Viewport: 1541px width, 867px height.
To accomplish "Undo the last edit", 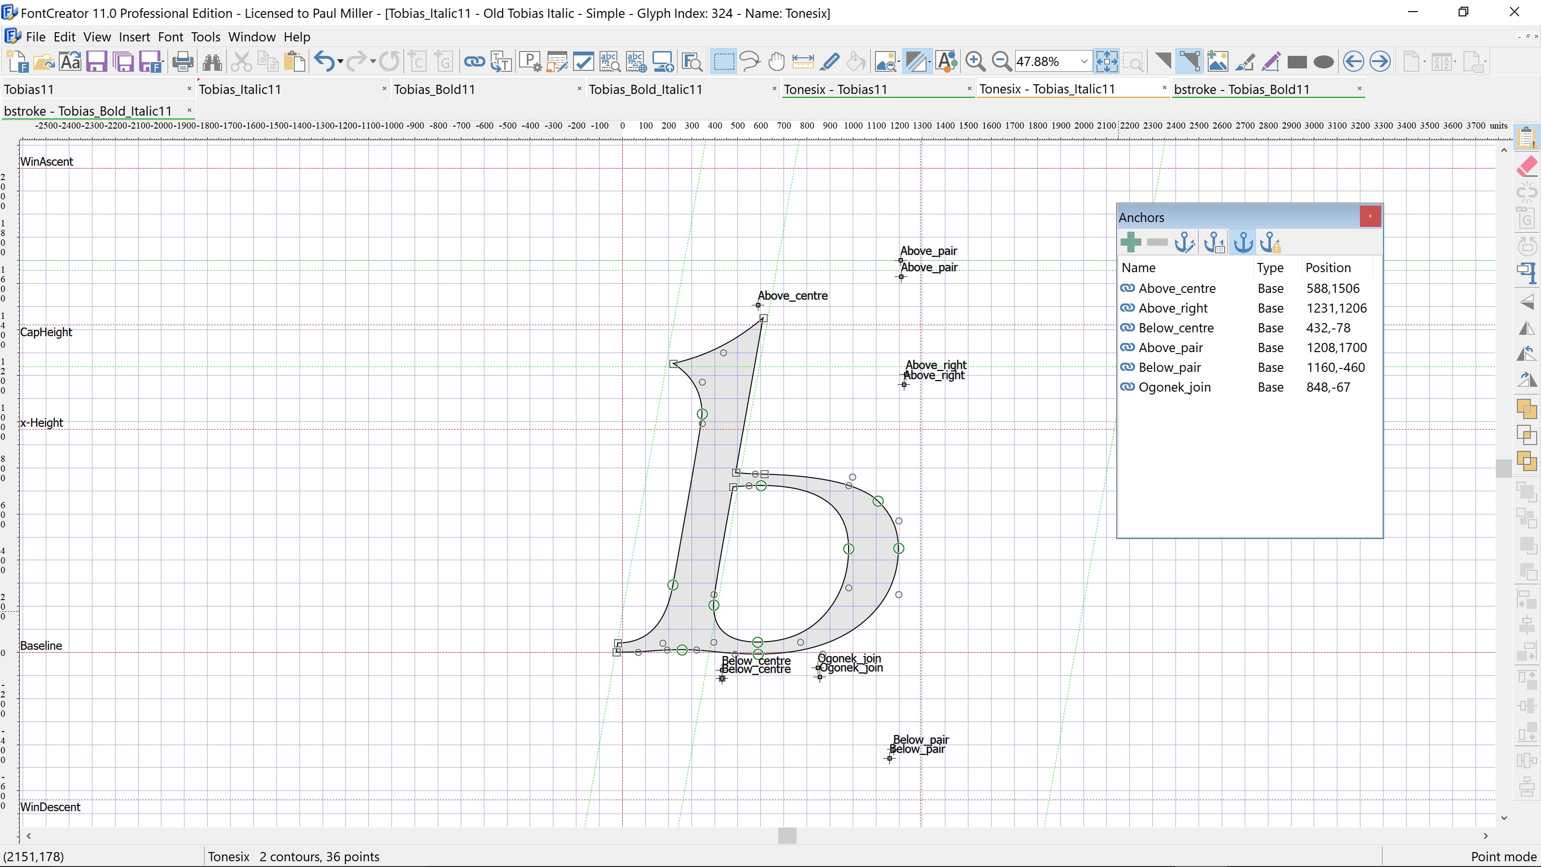I will click(x=324, y=61).
